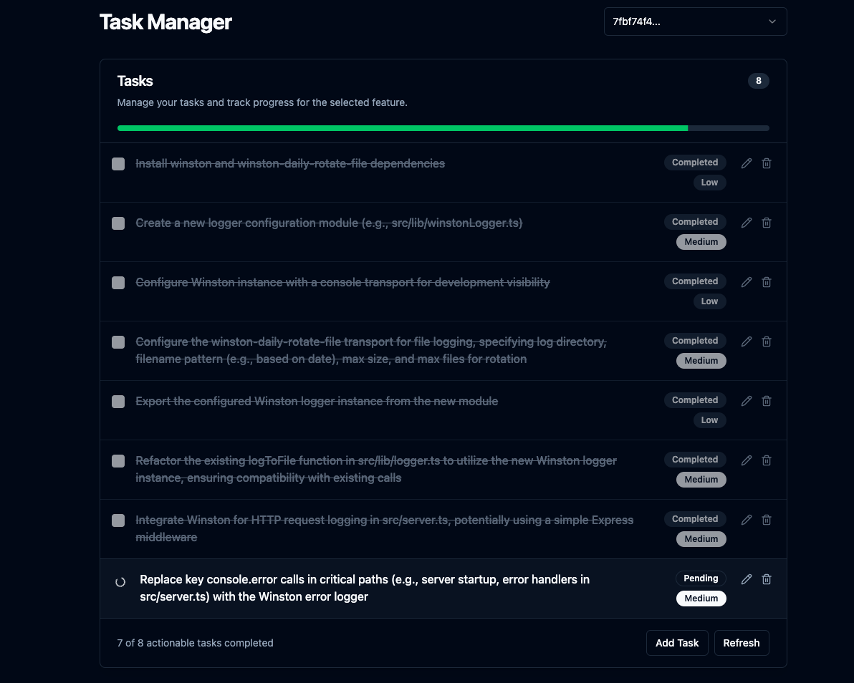The width and height of the screenshot is (854, 683).
Task: Edit the pending Winston error logger task
Action: (x=746, y=579)
